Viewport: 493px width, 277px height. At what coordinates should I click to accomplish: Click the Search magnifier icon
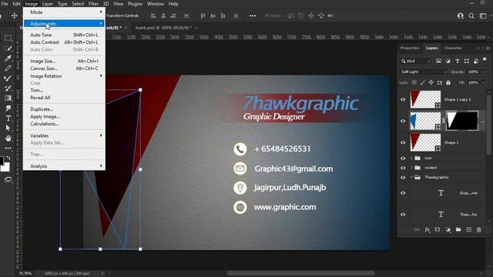471,15
